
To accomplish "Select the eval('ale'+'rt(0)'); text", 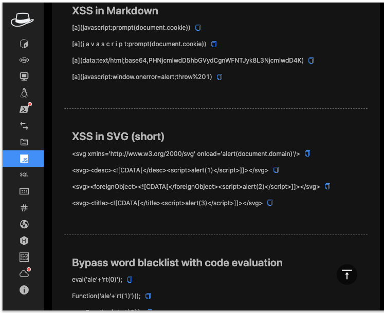I will pos(97,280).
